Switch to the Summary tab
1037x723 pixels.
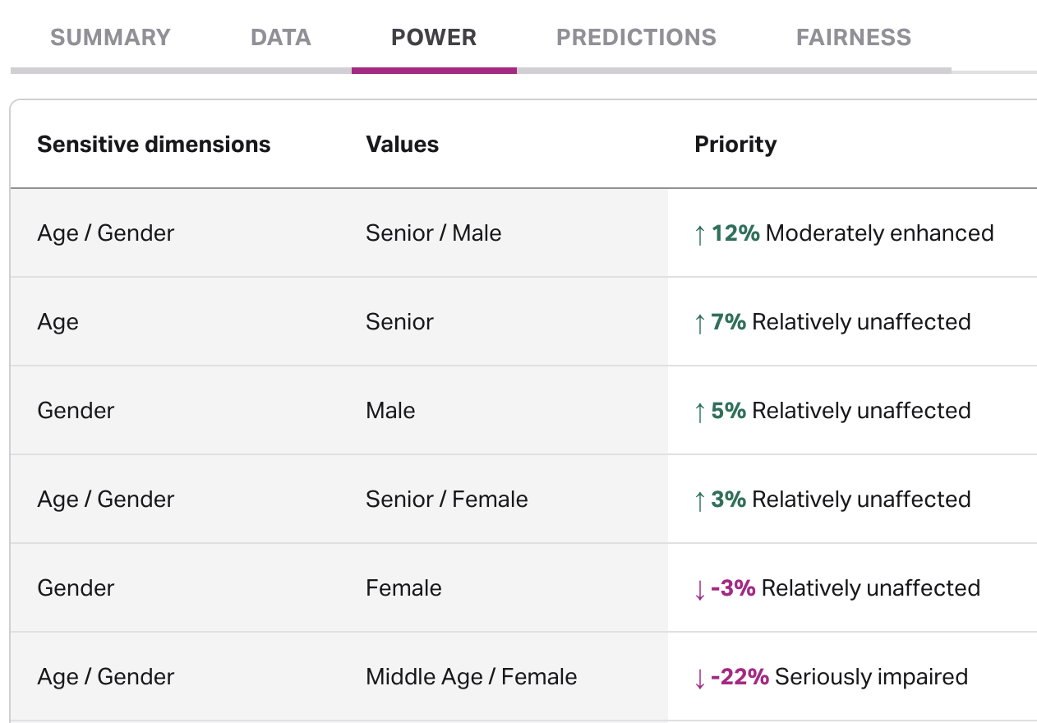pos(110,38)
